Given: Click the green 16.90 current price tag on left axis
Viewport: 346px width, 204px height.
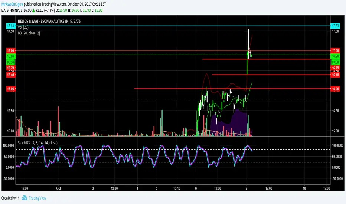Looking at the screenshot, I should coord(11,56).
